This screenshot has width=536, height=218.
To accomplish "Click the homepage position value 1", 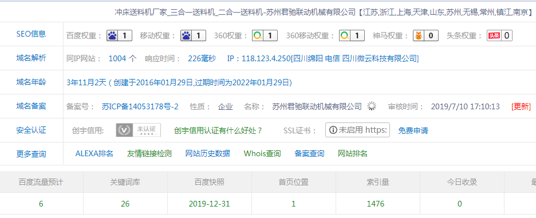I will [294, 204].
